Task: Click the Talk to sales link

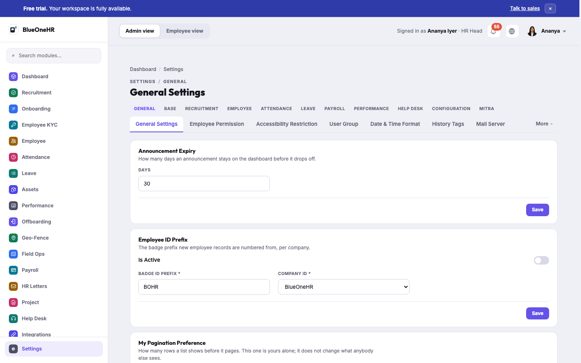Action: [x=525, y=8]
